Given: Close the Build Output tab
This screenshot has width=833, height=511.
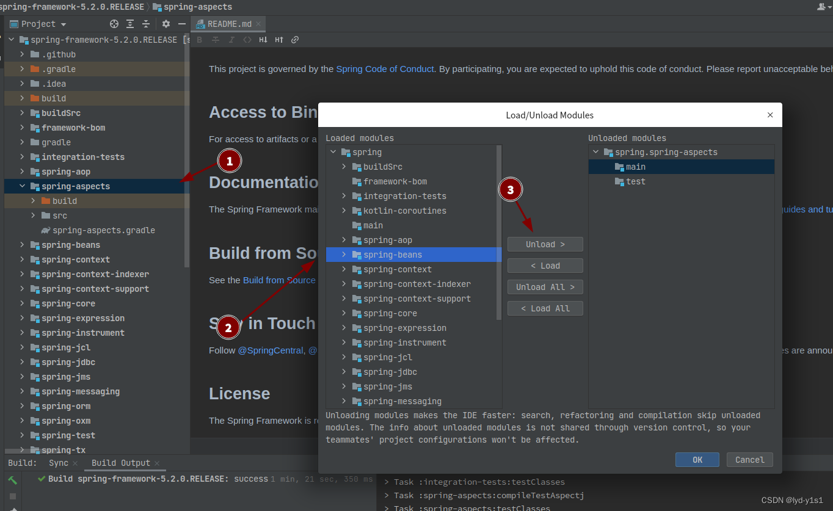Looking at the screenshot, I should click(x=156, y=463).
